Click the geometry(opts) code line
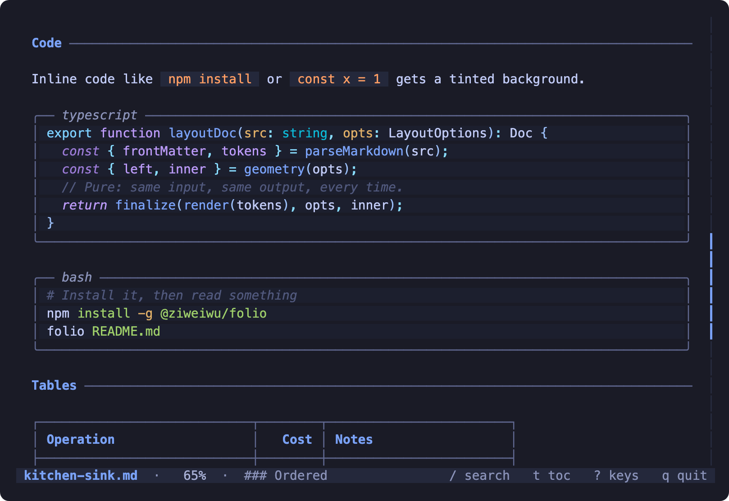The image size is (729, 501). click(x=210, y=169)
